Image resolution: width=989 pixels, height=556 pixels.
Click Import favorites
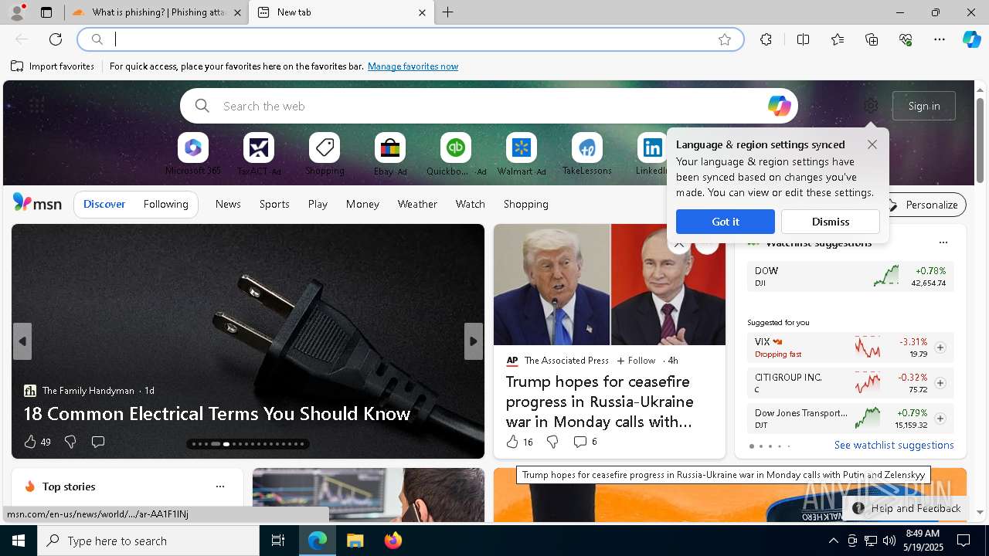(x=53, y=66)
